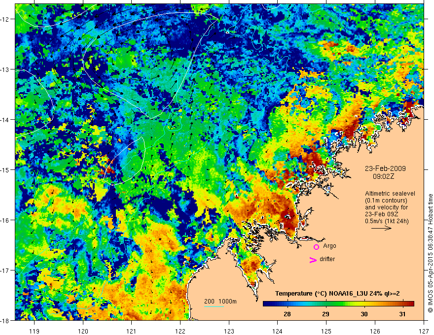434x335 pixels.
Task: Click the '0.5m/s (1kt 24h)' label
Action: tap(387, 221)
